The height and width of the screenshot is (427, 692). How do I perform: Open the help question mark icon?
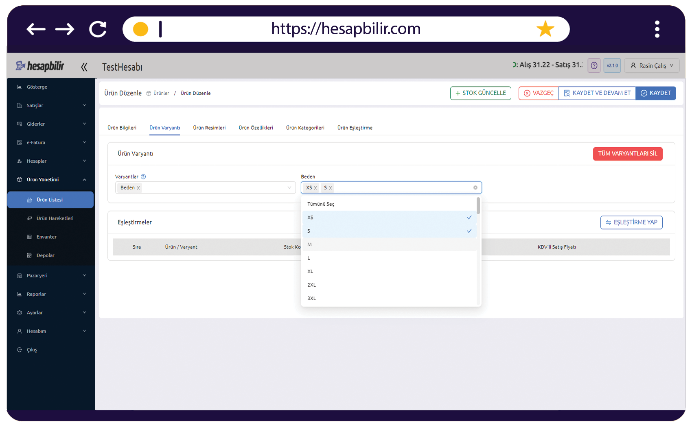594,65
